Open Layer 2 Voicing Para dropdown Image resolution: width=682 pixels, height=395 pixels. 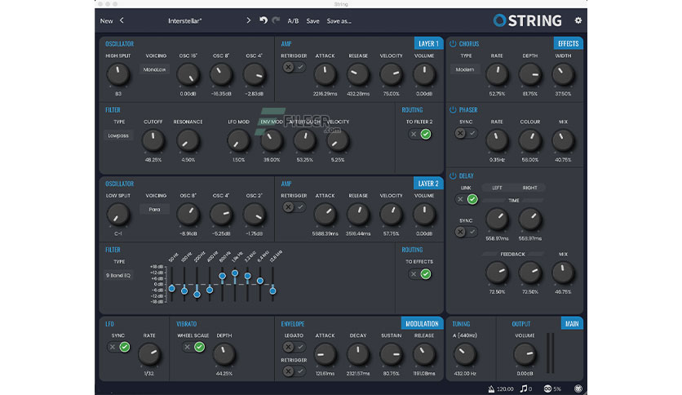[x=154, y=209]
